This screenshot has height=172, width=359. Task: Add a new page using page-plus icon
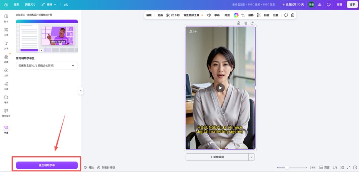pos(252,23)
